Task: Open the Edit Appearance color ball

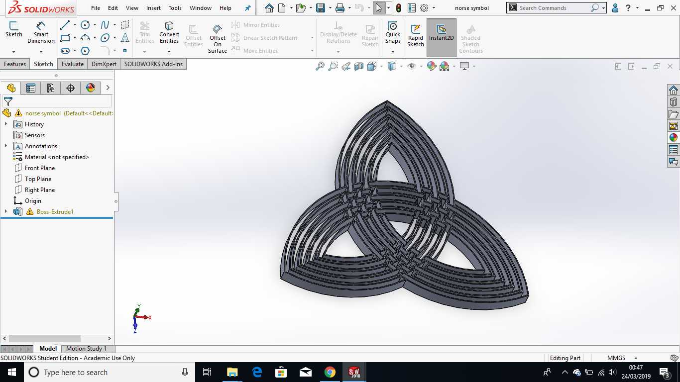Action: pyautogui.click(x=432, y=66)
